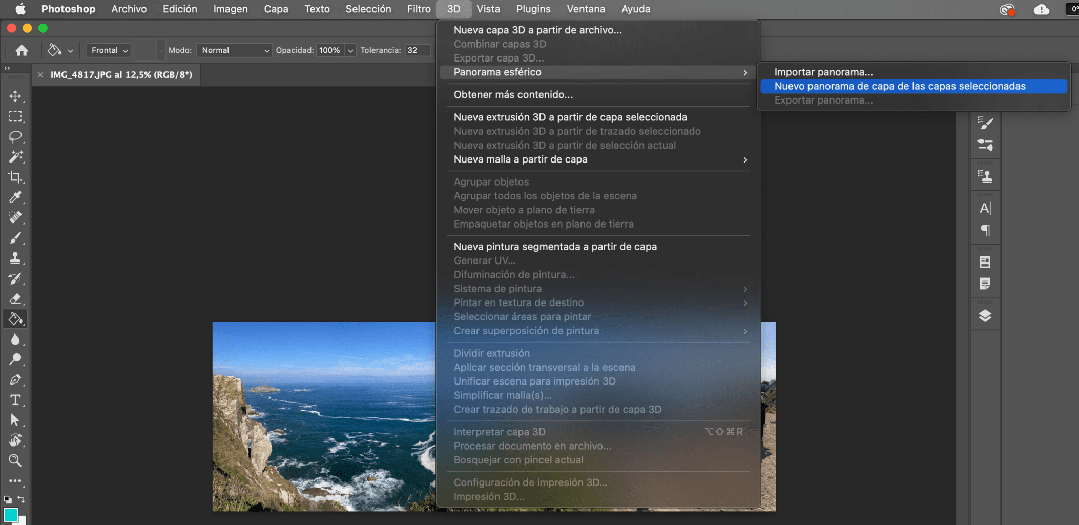Open the Apple menu
Image resolution: width=1079 pixels, height=525 pixels.
point(20,9)
